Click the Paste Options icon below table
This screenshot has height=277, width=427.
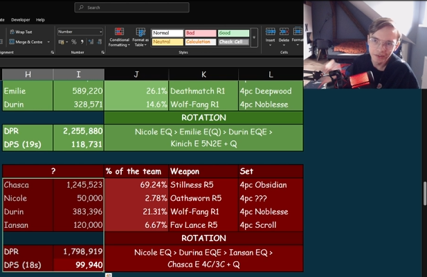coord(109,275)
